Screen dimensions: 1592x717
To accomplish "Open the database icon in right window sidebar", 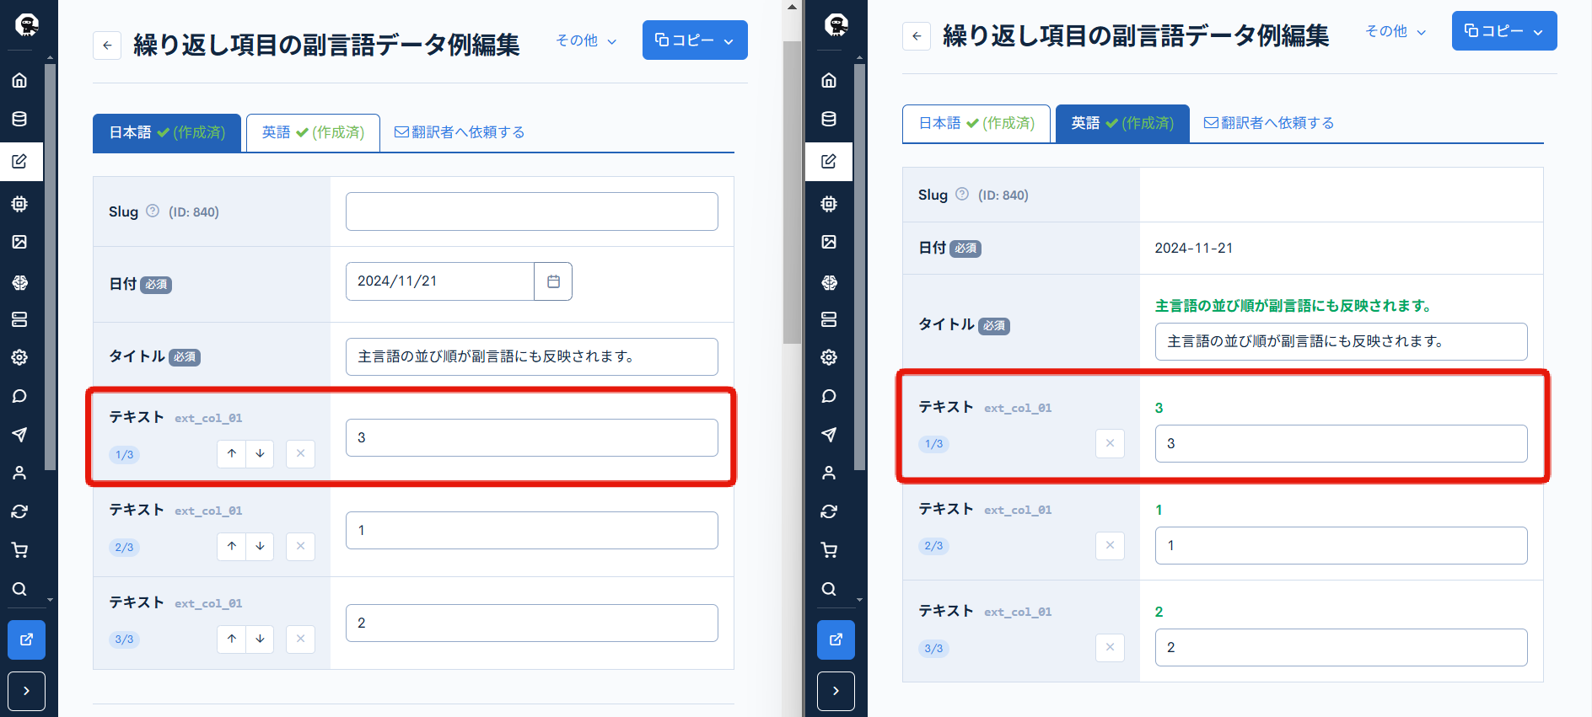I will (x=829, y=119).
